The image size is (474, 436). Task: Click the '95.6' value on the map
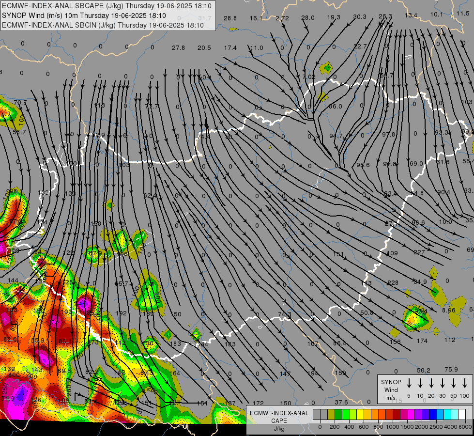point(363,165)
